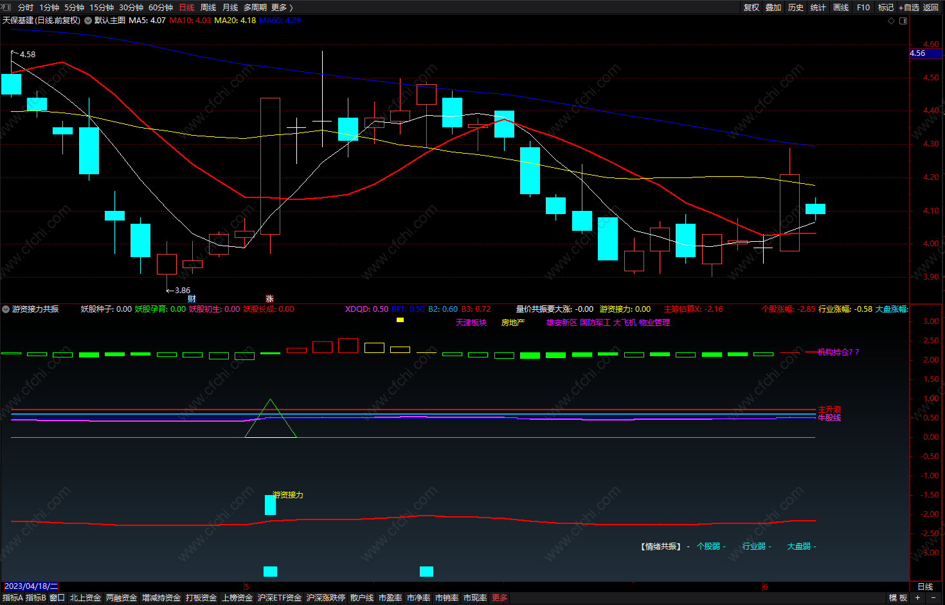Open 多周期 multi-period view
This screenshot has width=945, height=605.
tap(255, 7)
